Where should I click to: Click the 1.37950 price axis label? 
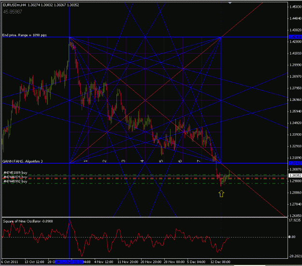295,88
